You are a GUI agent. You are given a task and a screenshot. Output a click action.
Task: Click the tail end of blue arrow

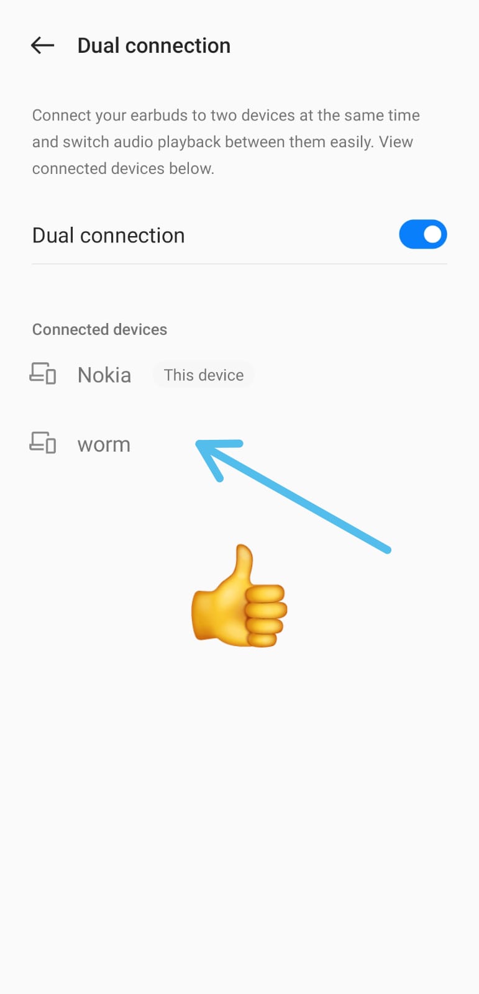(x=386, y=549)
